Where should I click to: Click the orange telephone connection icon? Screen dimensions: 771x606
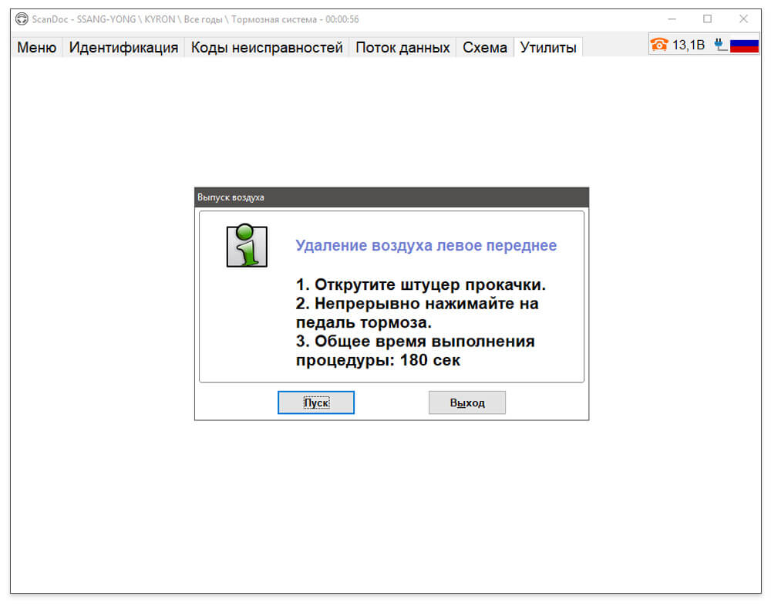click(x=659, y=45)
